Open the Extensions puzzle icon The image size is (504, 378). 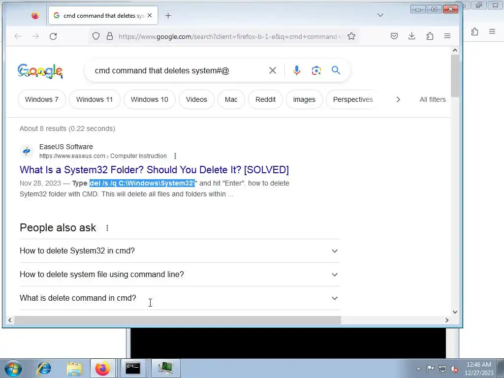point(430,36)
